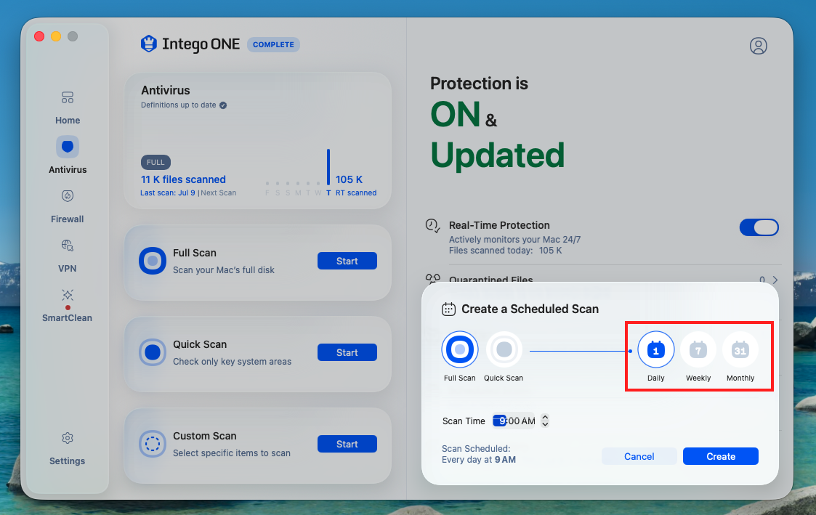The image size is (816, 515).
Task: Select Weekly schedule frequency
Action: (x=698, y=349)
